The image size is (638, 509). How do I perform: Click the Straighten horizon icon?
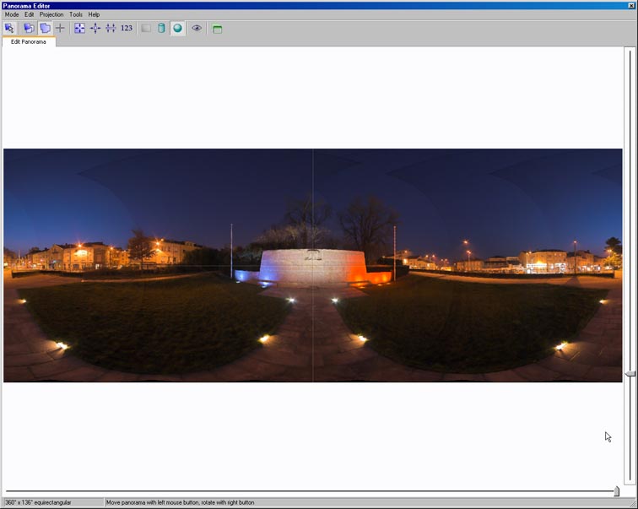[x=111, y=28]
